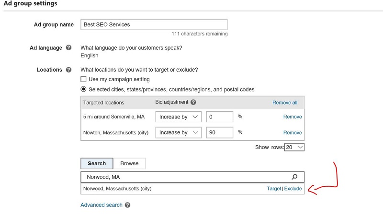Target Norwood, Massachusetts city

(274, 188)
